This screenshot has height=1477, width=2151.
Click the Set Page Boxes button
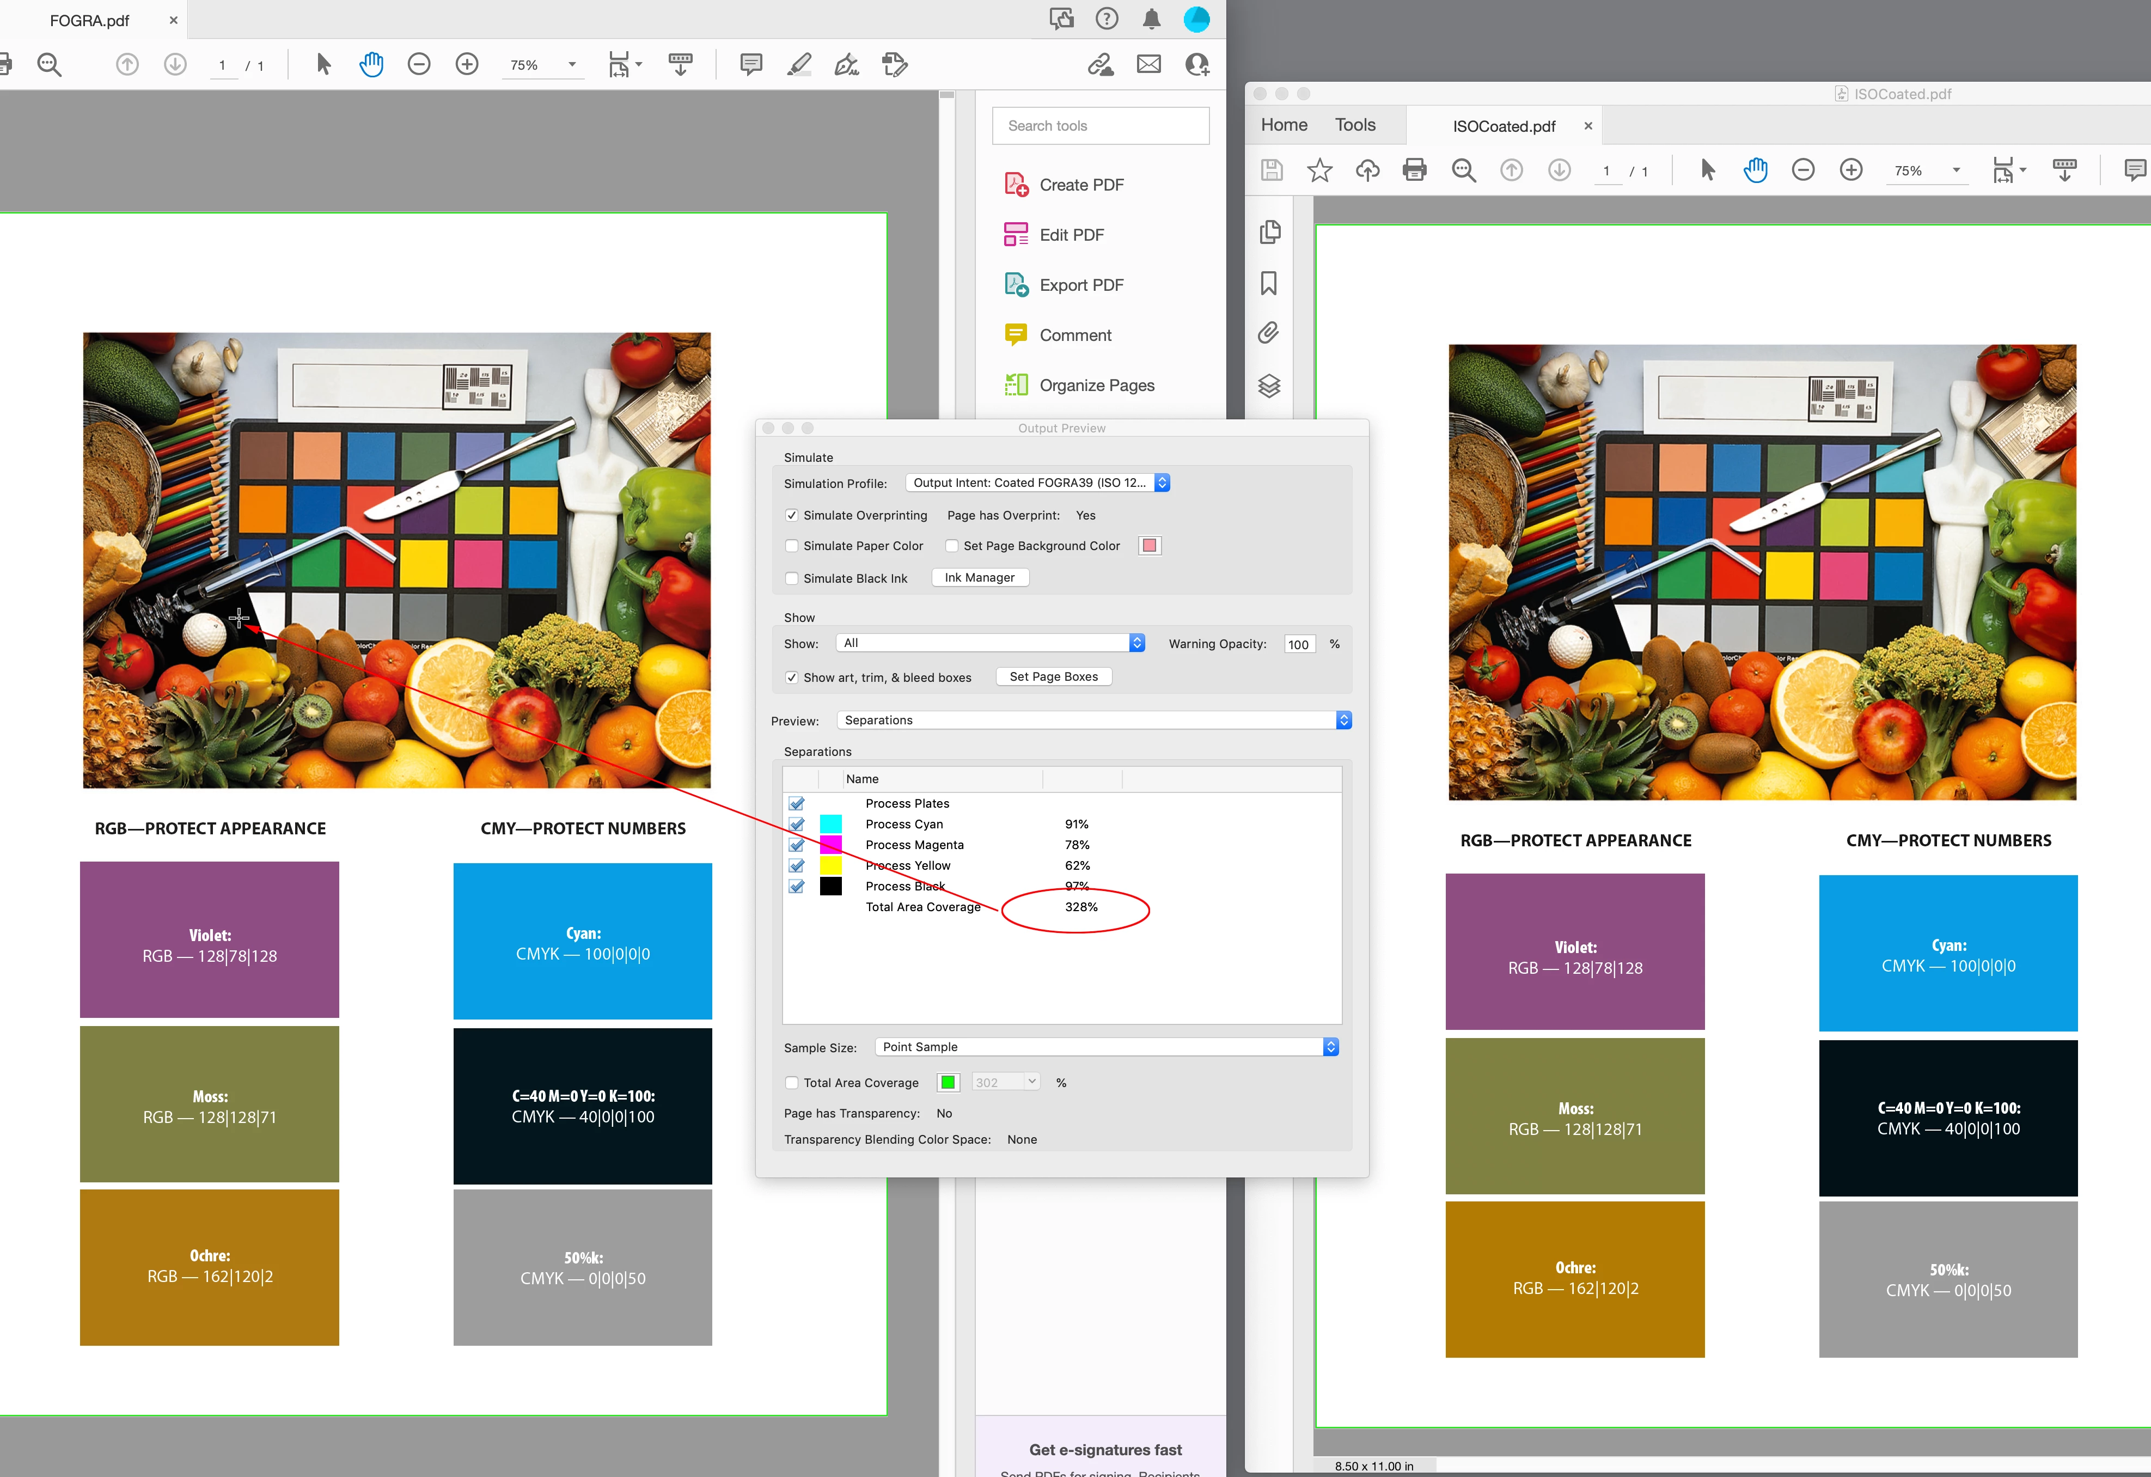(1053, 676)
